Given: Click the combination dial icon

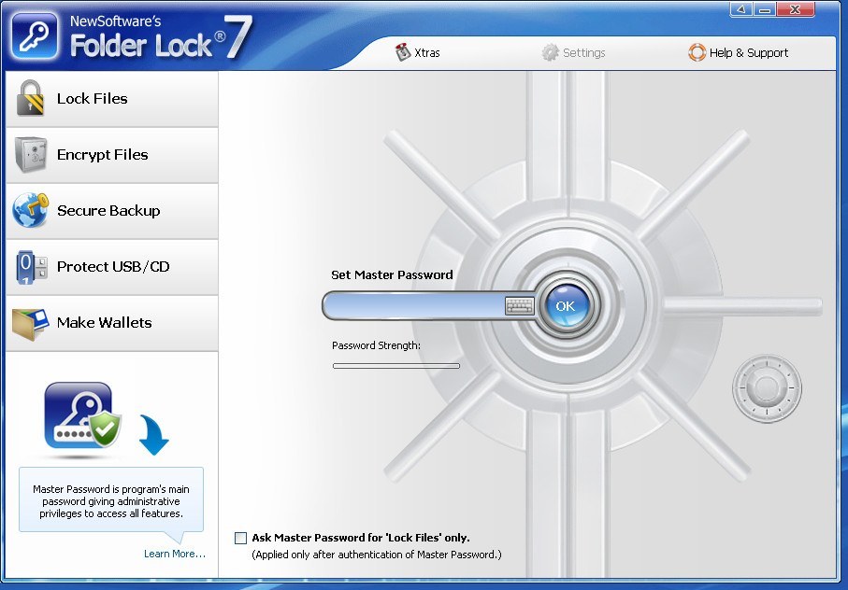Looking at the screenshot, I should (767, 387).
